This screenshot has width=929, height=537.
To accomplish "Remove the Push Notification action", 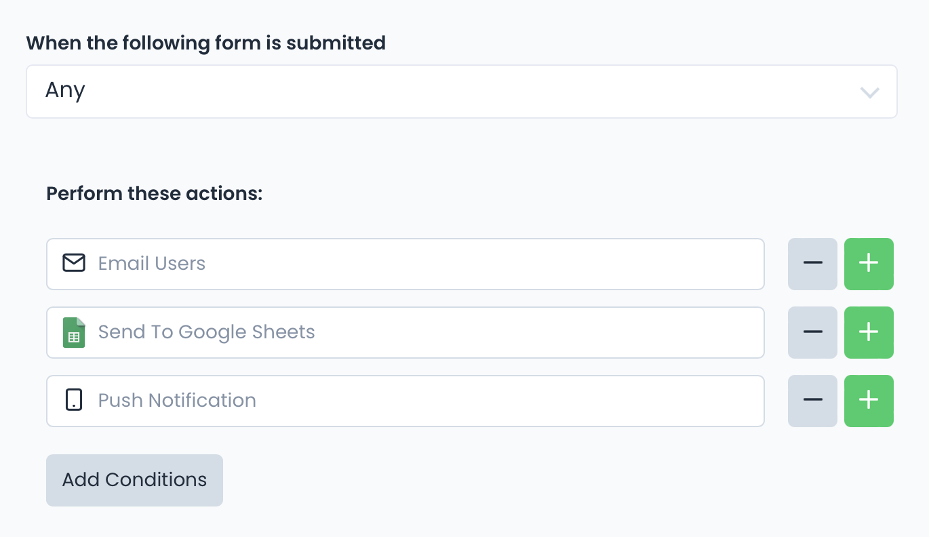I will [x=812, y=401].
